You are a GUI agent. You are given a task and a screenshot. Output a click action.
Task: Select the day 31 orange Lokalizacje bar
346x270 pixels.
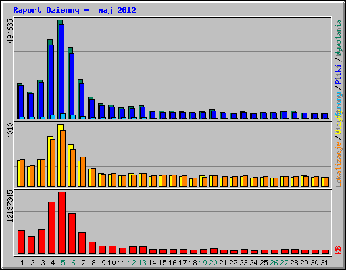[x=326, y=182]
